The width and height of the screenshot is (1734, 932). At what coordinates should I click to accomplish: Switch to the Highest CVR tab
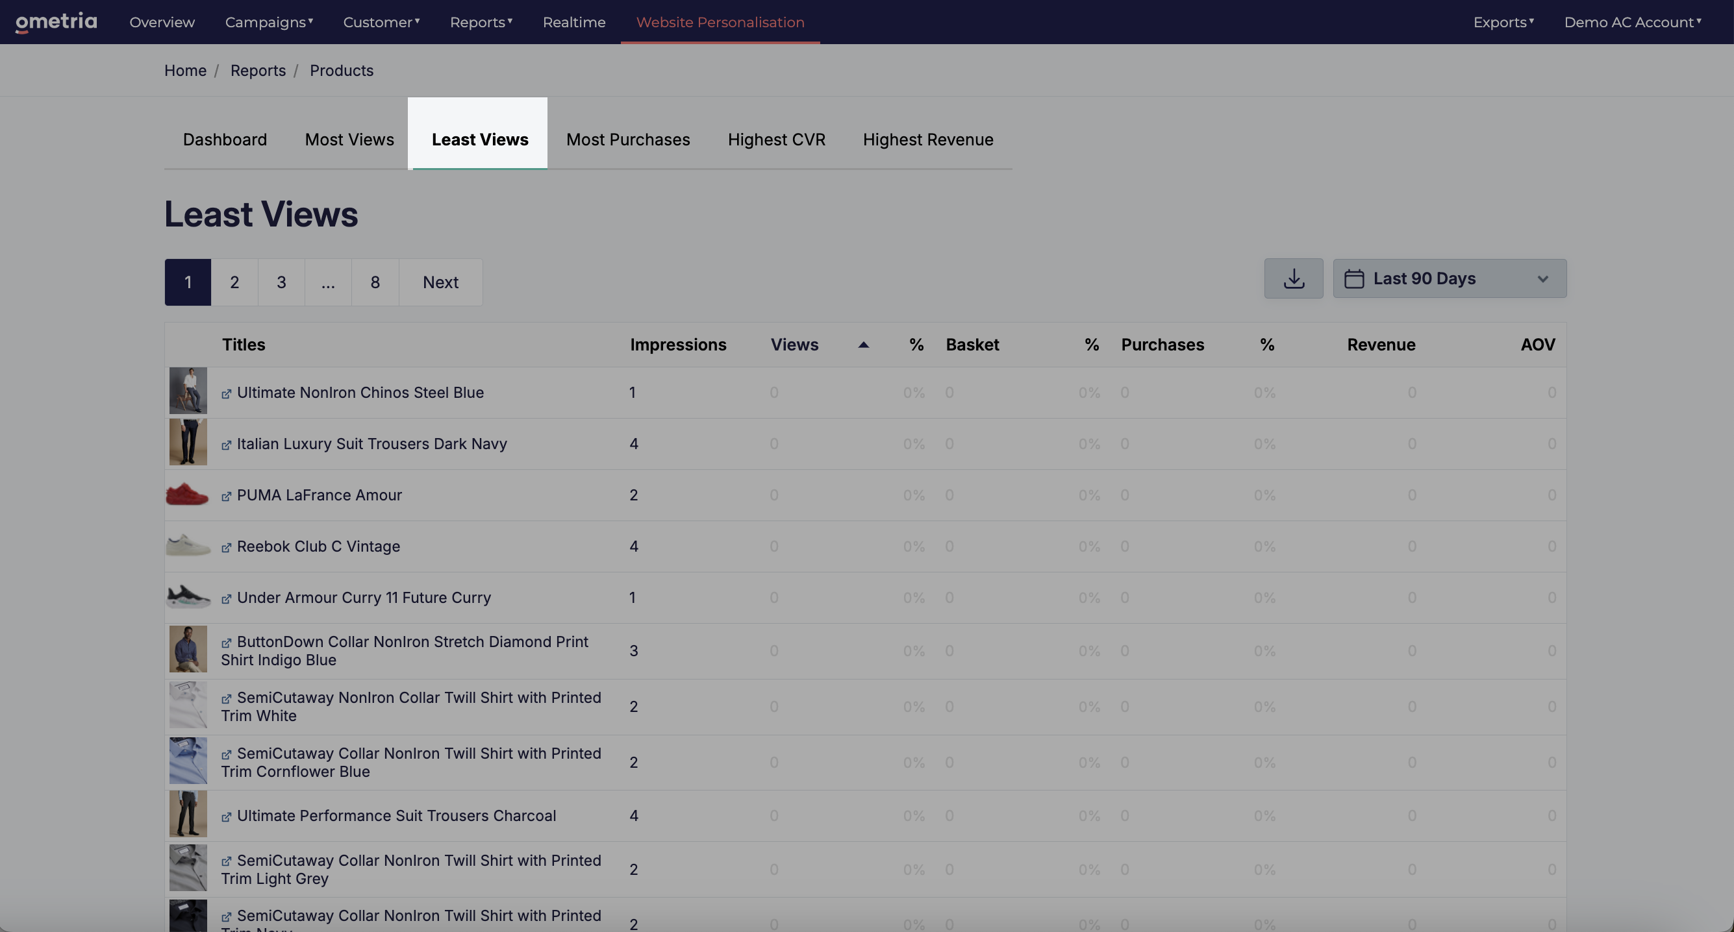(776, 140)
